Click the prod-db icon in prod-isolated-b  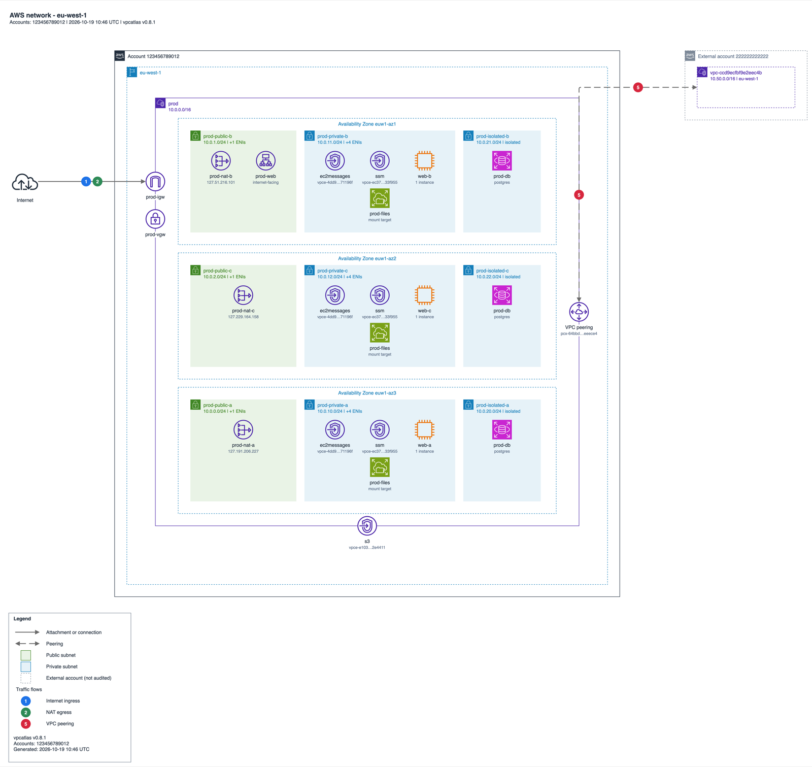coord(502,161)
